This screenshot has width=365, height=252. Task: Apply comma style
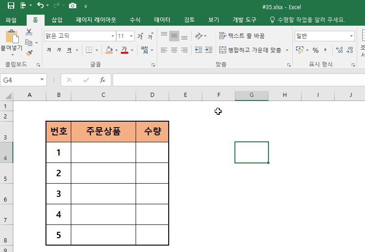point(325,50)
